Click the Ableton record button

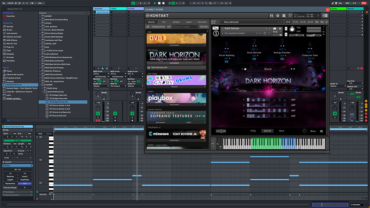click(x=163, y=3)
